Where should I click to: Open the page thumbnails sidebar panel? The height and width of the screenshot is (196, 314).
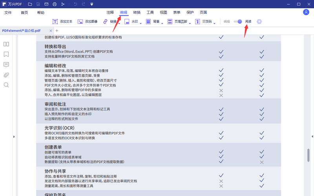click(6, 44)
